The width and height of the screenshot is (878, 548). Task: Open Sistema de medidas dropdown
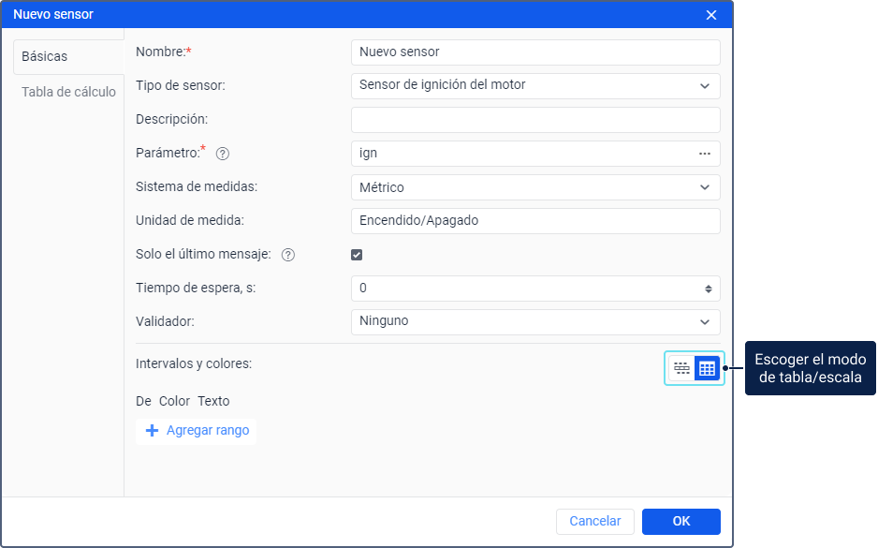(x=535, y=187)
